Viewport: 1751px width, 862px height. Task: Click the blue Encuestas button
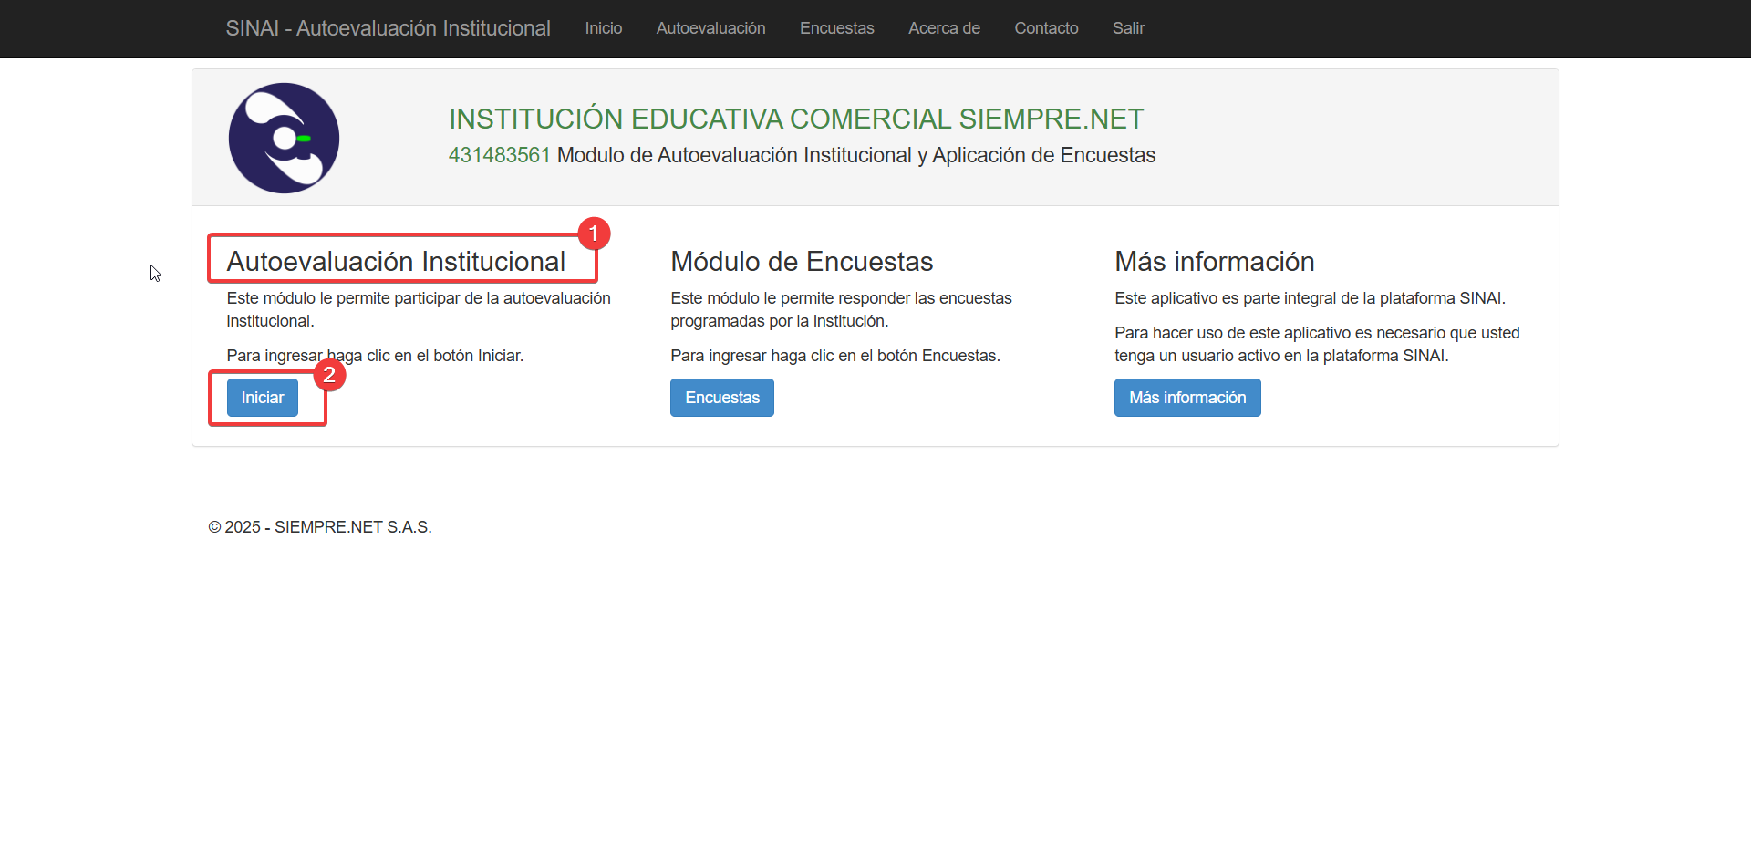[722, 398]
